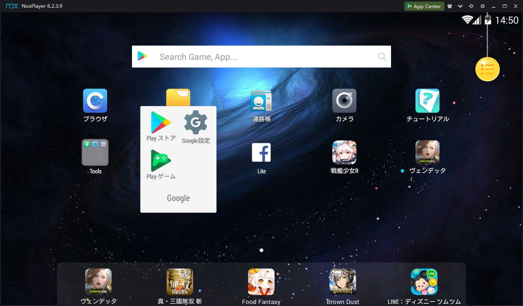Image resolution: width=523 pixels, height=306 pixels.
Task: Open the hanging gold coin quest widget
Action: [x=487, y=69]
